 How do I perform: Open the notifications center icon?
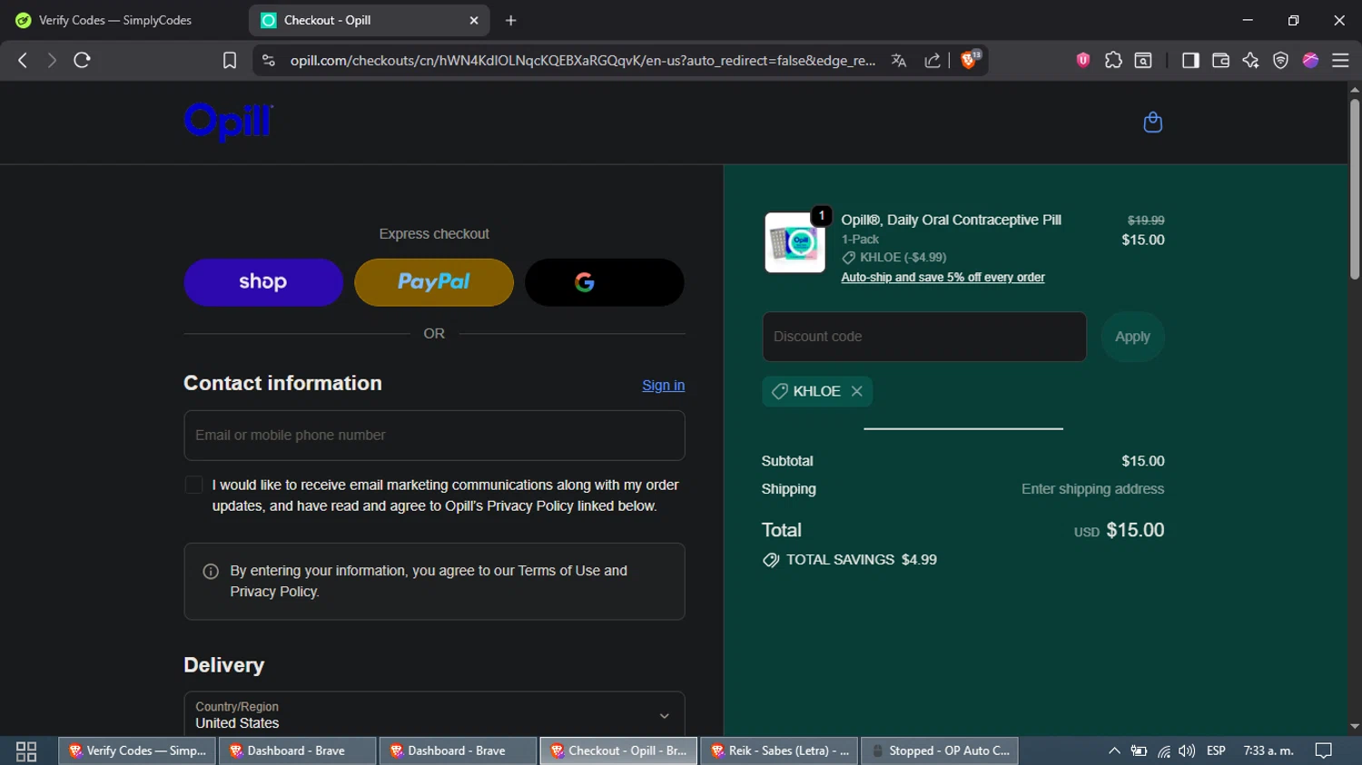(x=1324, y=751)
